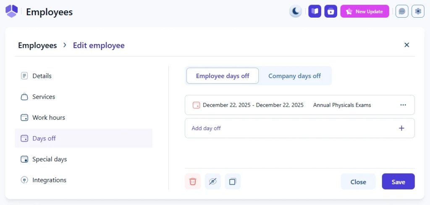Go to Employees breadcrumb link
The image size is (430, 205).
pos(37,45)
